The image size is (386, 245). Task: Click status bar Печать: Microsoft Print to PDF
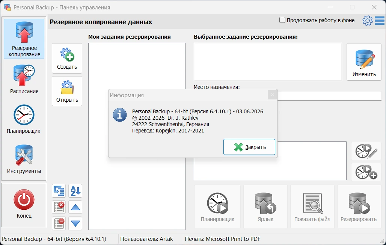[223, 239]
